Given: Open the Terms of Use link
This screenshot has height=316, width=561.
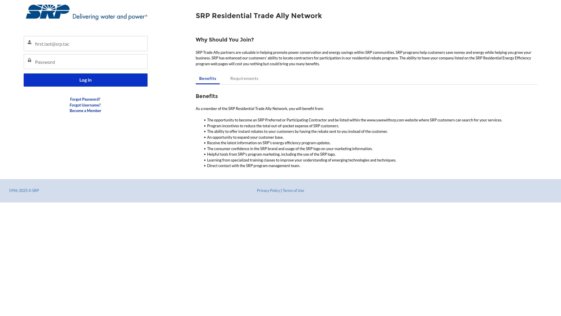Looking at the screenshot, I should 293,190.
